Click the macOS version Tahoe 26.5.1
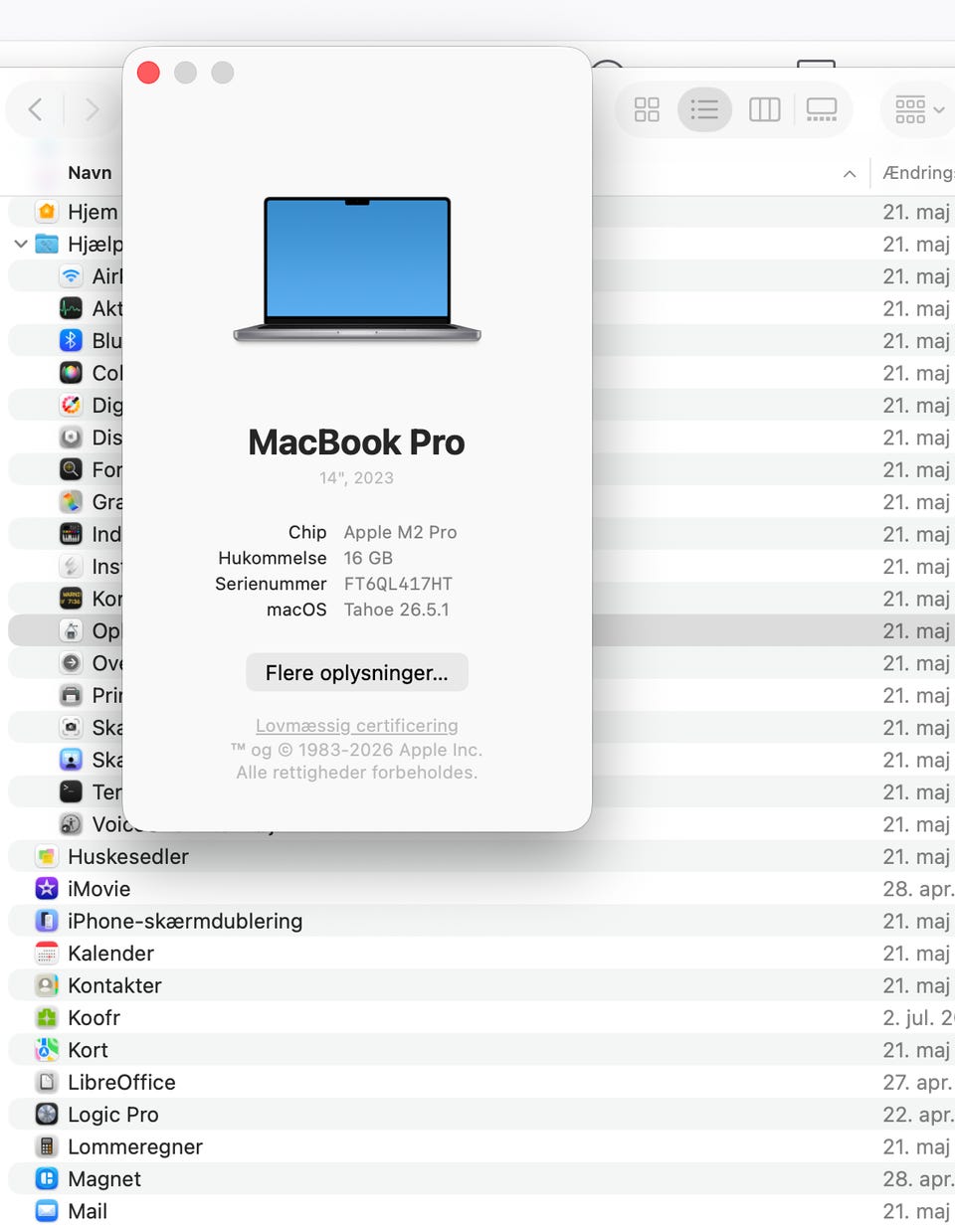955x1225 pixels. [396, 610]
